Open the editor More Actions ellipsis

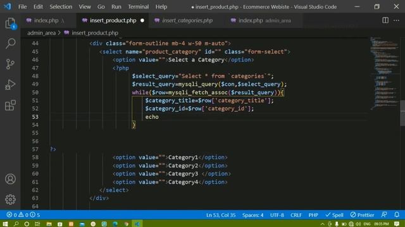pyautogui.click(x=397, y=20)
